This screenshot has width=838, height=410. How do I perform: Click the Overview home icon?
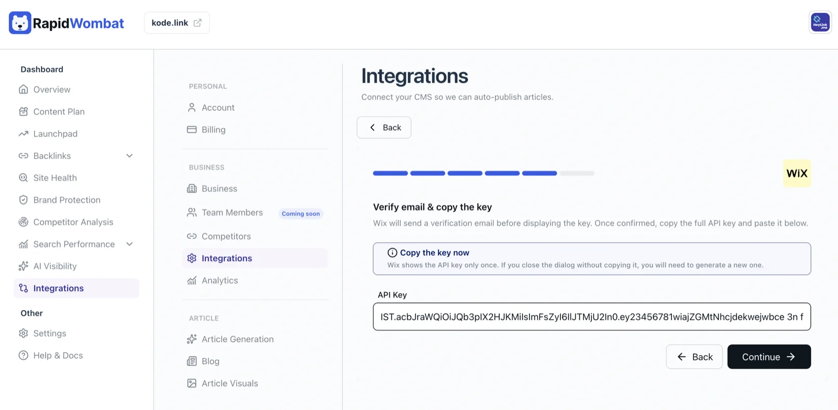click(x=23, y=89)
